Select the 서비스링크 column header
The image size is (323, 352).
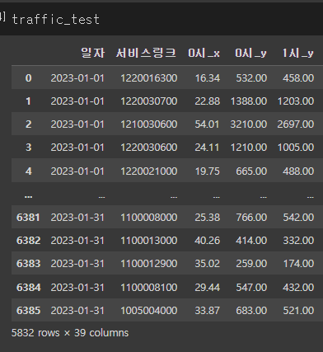point(146,53)
